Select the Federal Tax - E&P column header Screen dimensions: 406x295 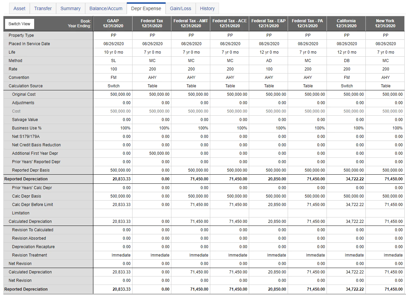(x=268, y=23)
